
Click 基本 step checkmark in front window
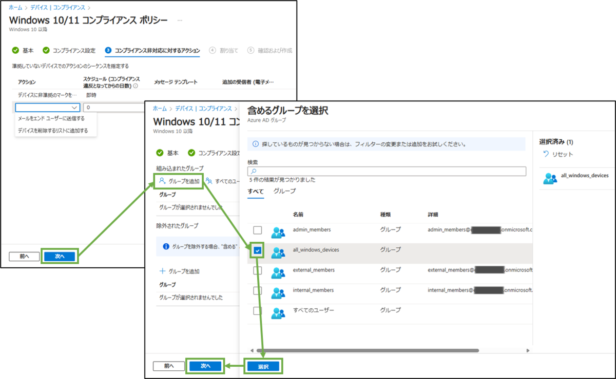[x=160, y=153]
